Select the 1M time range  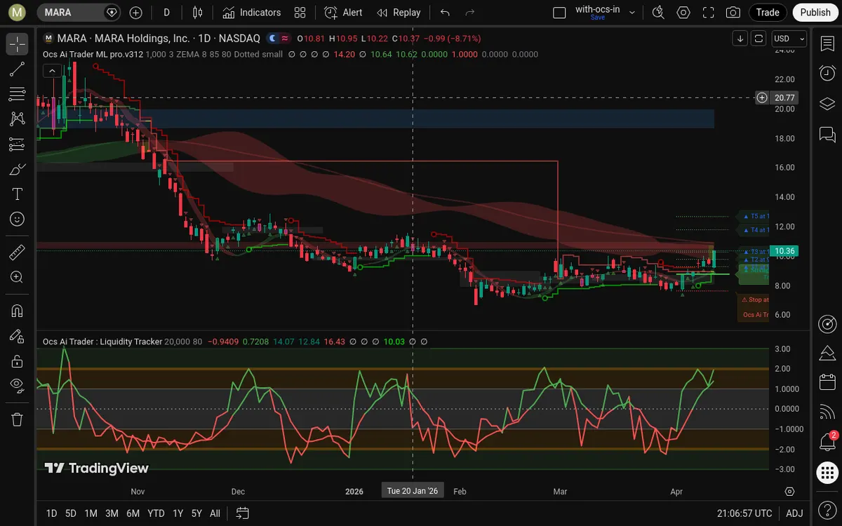coord(91,513)
